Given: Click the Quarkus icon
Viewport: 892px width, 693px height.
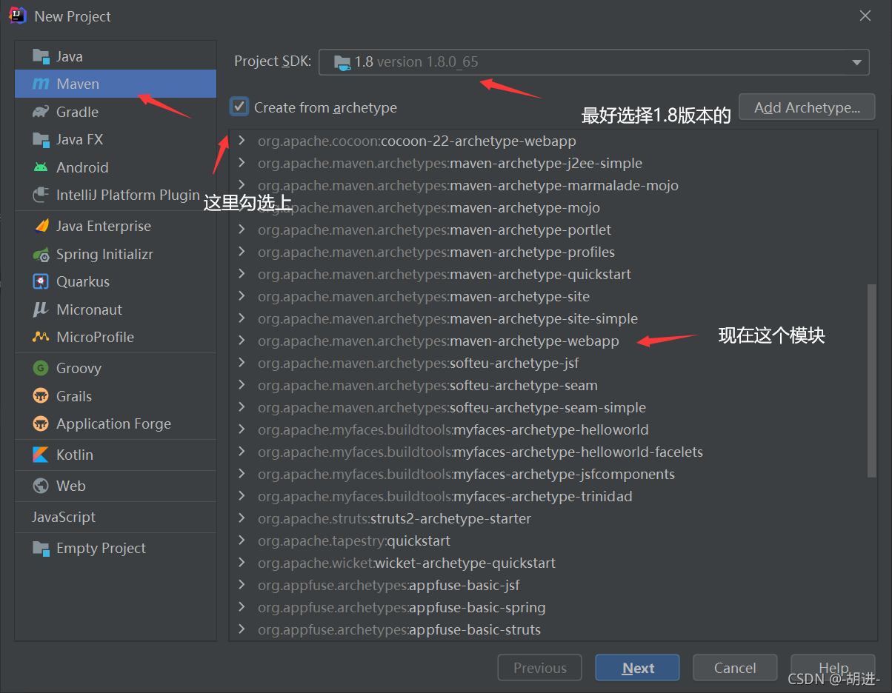Looking at the screenshot, I should pyautogui.click(x=41, y=281).
